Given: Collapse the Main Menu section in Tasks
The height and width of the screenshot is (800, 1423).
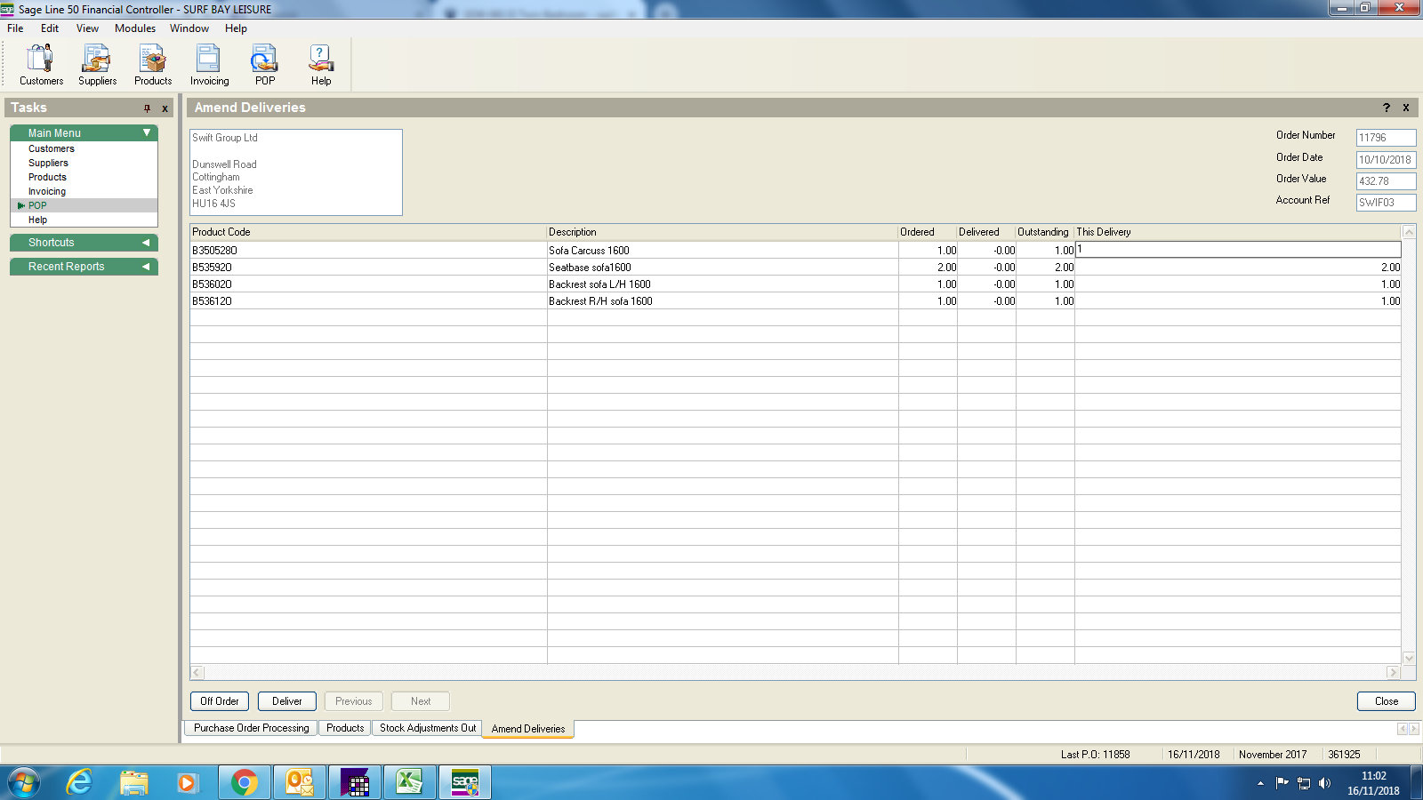Looking at the screenshot, I should click(147, 132).
